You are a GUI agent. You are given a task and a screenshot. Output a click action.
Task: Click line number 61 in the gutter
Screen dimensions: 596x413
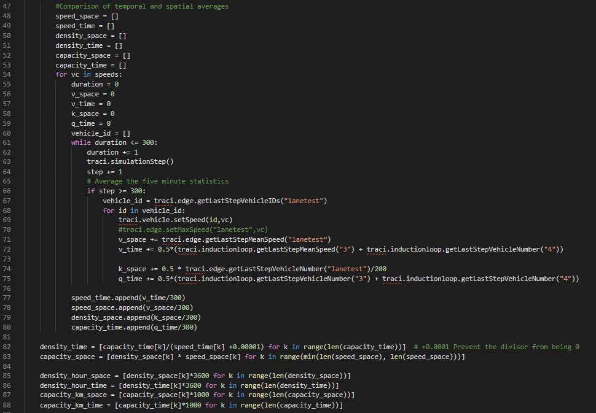[x=7, y=143]
